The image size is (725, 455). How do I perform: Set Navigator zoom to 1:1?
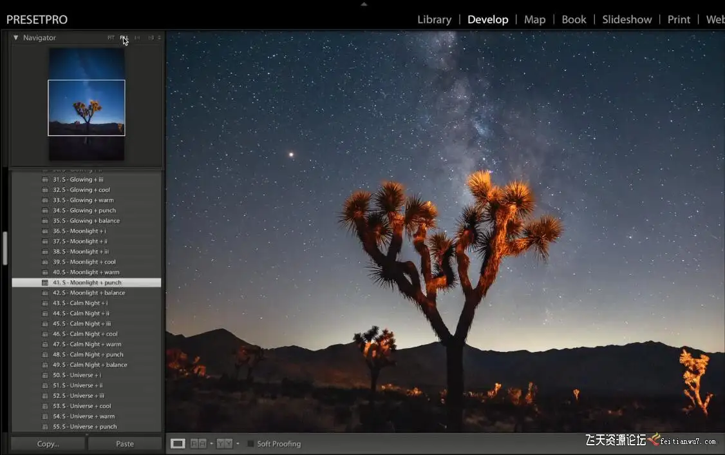pyautogui.click(x=137, y=38)
